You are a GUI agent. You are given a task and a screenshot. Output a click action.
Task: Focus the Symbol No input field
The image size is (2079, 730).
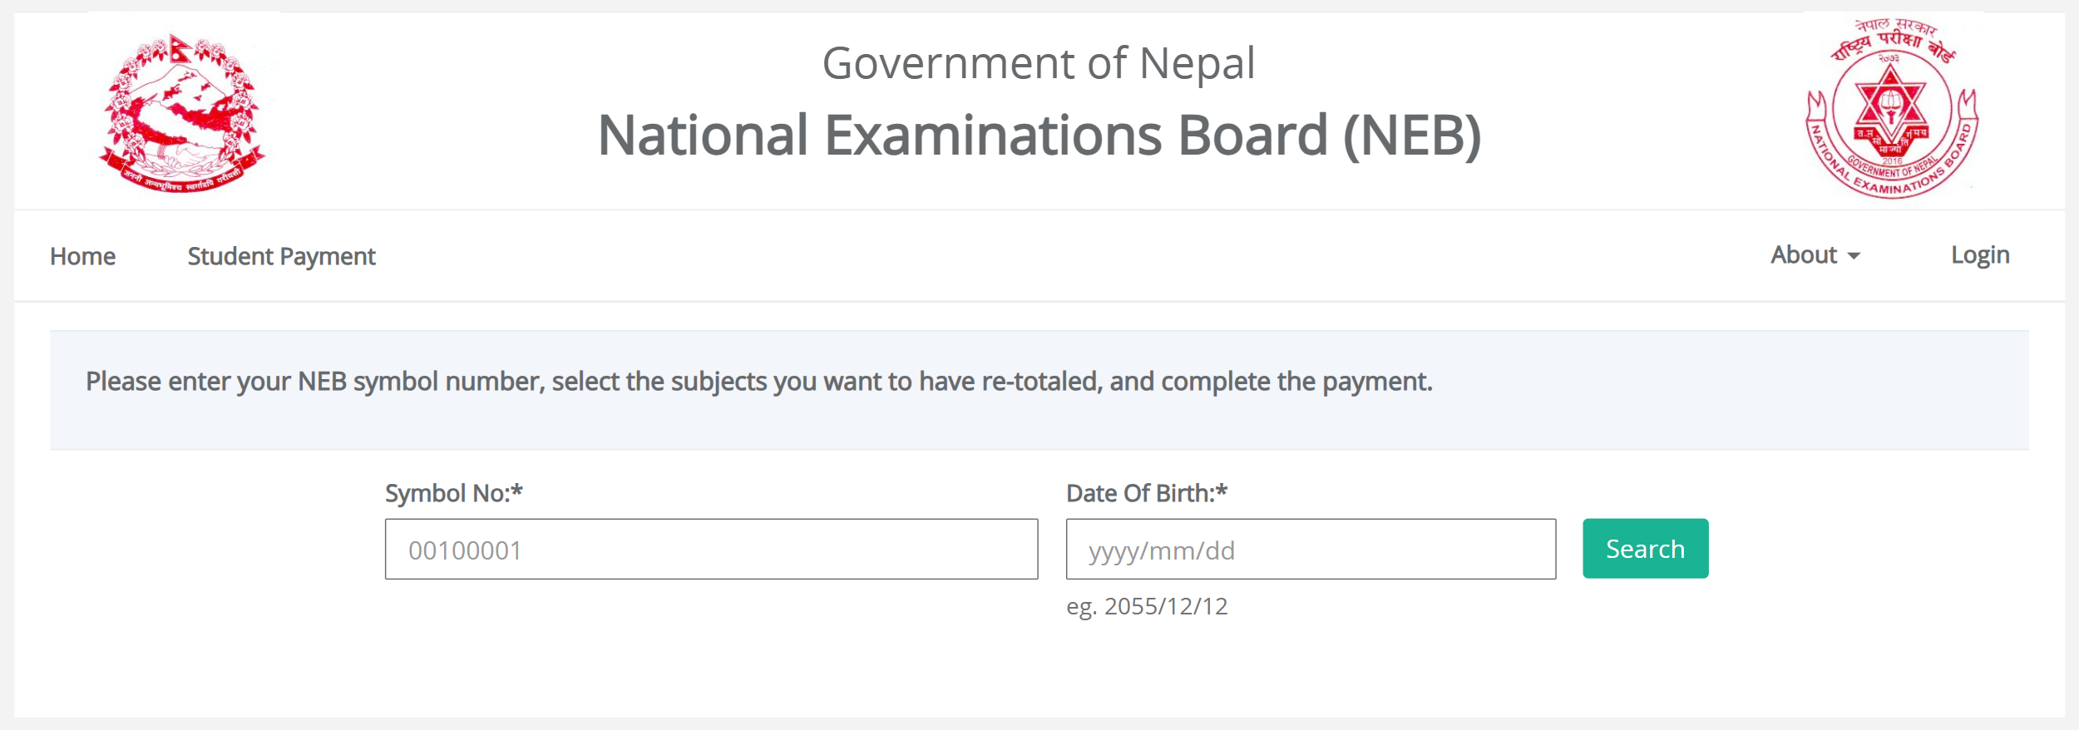(x=711, y=549)
